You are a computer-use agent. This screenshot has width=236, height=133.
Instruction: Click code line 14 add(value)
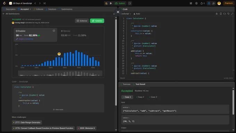coord(137,51)
